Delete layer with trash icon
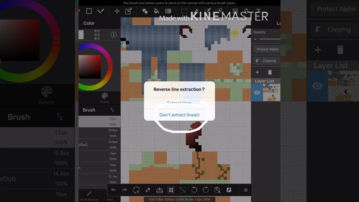This screenshot has width=359, height=202. pyautogui.click(x=270, y=72)
